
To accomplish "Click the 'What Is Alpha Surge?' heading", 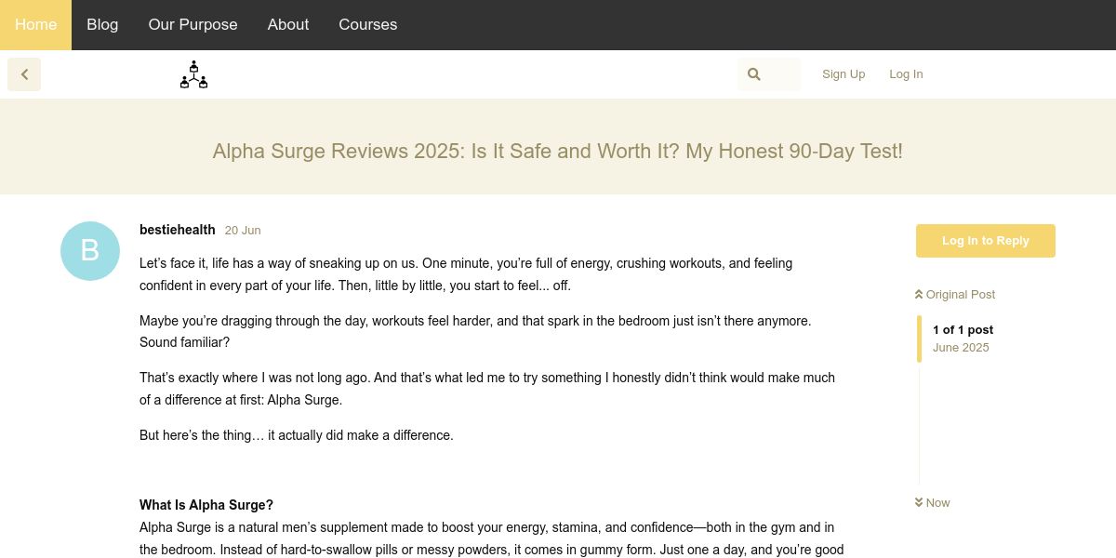I will tap(206, 505).
